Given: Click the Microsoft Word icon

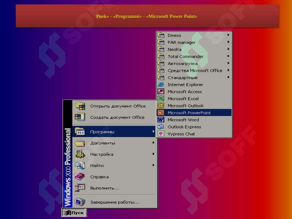Looking at the screenshot, I should tap(161, 120).
